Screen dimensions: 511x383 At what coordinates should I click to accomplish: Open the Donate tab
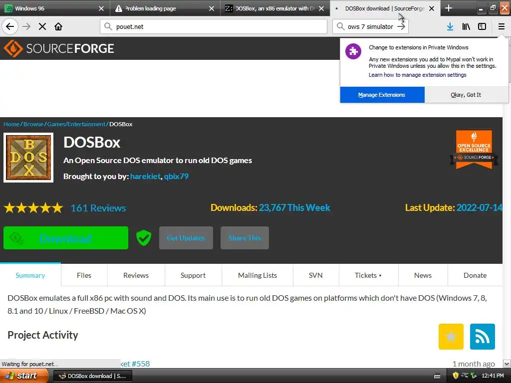pos(475,275)
